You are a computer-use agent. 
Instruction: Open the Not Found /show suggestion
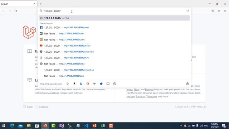(114, 64)
